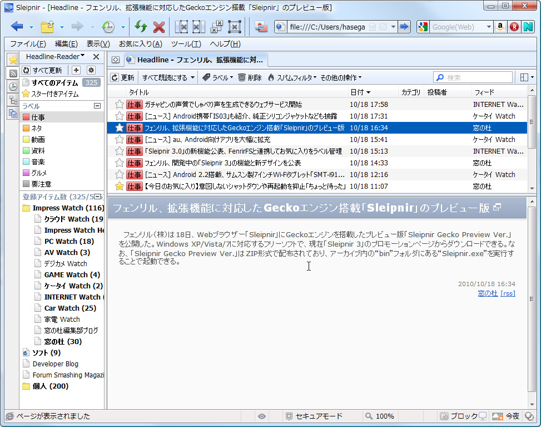Open the Headline-Reader panel dropdown
The image size is (541, 427).
coord(82,56)
